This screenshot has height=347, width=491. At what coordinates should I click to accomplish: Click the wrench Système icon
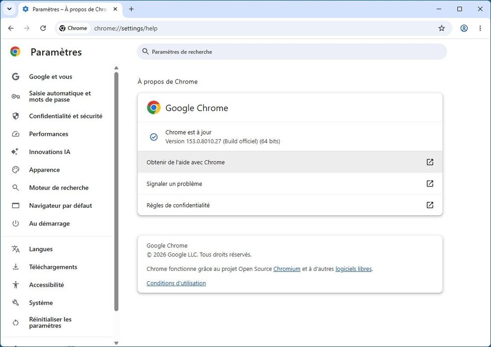[16, 303]
